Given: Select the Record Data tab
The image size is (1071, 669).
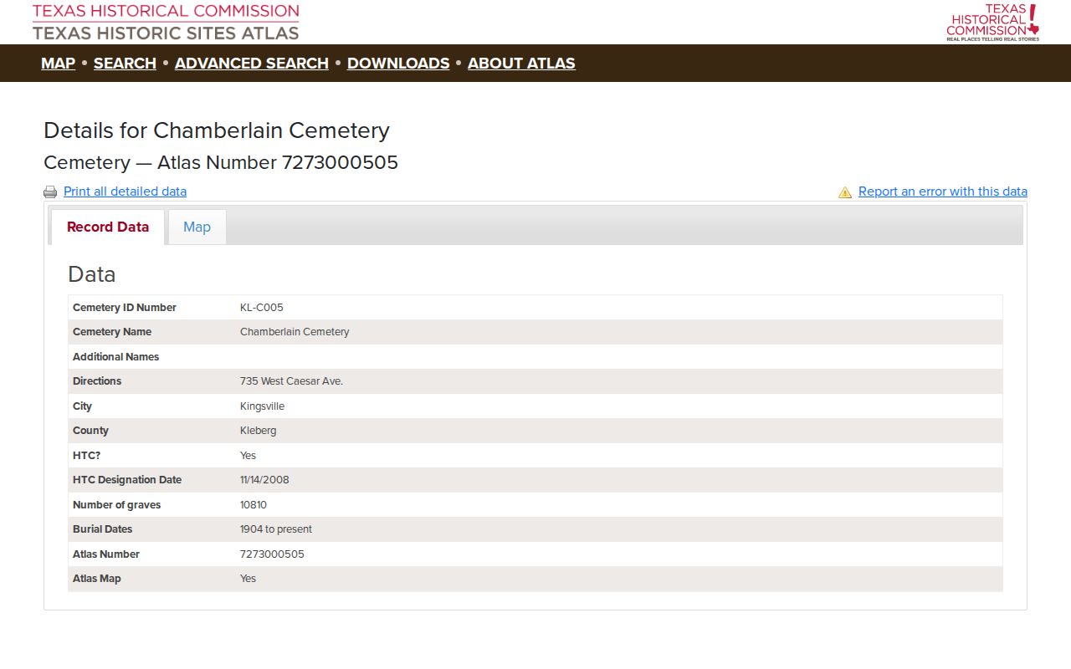Looking at the screenshot, I should (108, 227).
